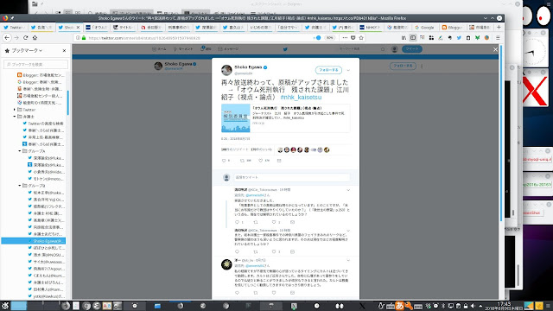This screenshot has height=311, width=553.
Task: Open the third reply's options chevron
Action: click(x=348, y=260)
